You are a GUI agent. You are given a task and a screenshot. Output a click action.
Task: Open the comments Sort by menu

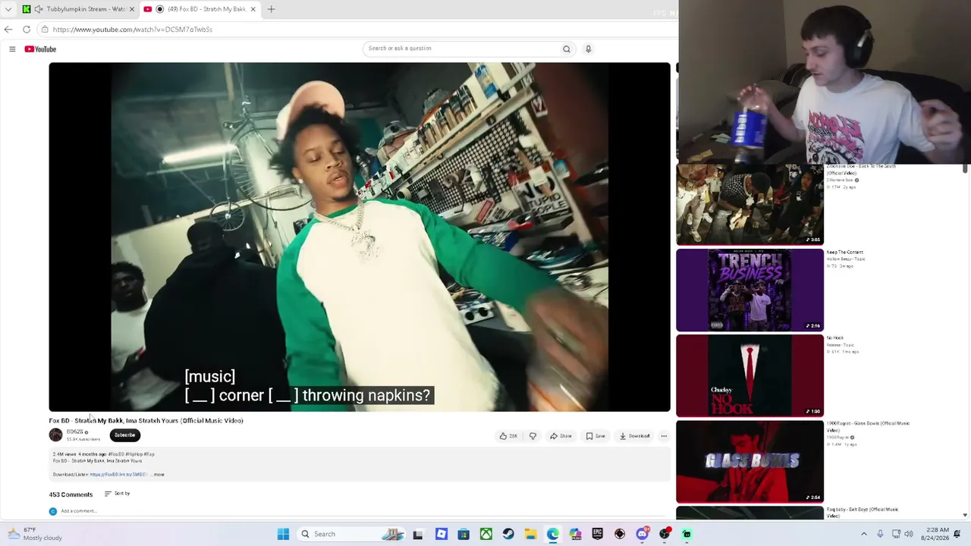118,494
